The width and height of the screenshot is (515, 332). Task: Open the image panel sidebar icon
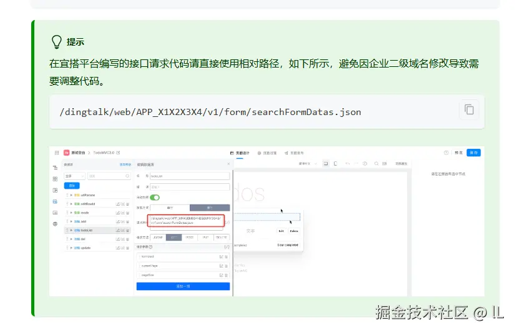[55, 213]
